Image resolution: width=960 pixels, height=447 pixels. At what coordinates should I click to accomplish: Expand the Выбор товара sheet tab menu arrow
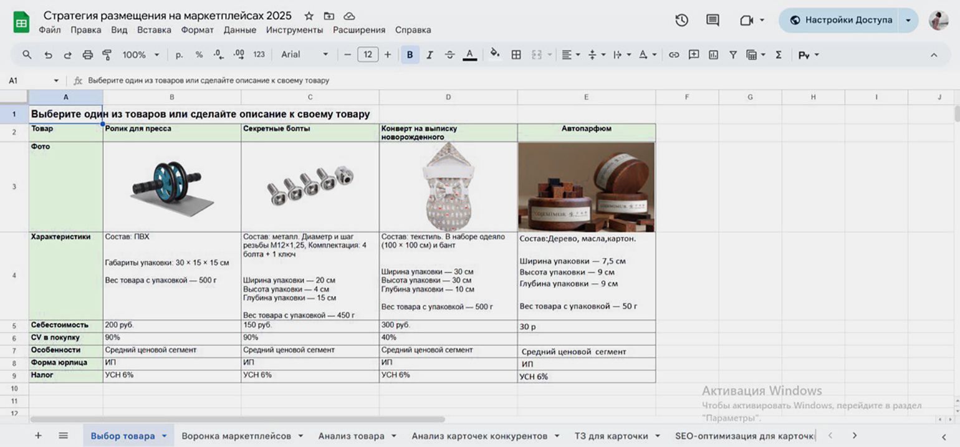165,436
